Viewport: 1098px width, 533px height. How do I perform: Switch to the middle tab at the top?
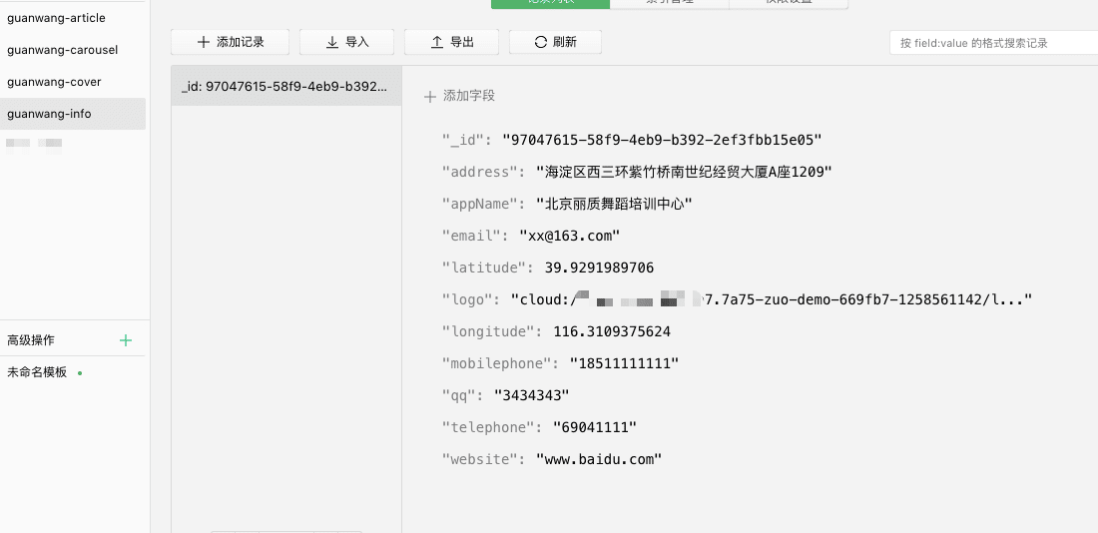point(669,3)
